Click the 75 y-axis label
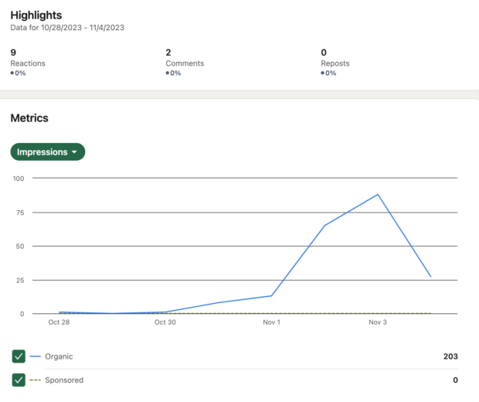This screenshot has height=402, width=479. [20, 213]
